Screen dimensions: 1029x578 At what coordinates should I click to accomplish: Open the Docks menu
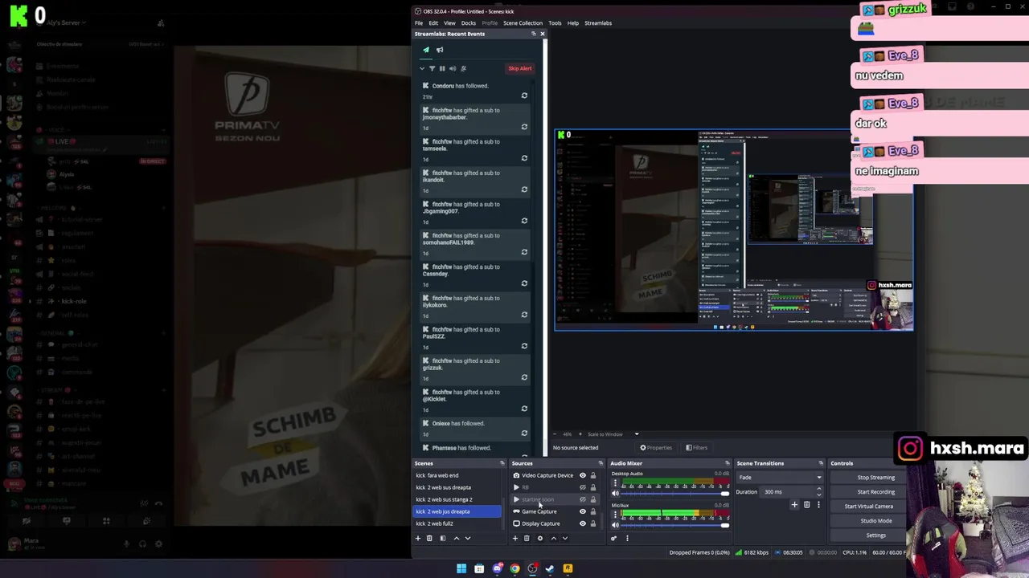(x=469, y=23)
